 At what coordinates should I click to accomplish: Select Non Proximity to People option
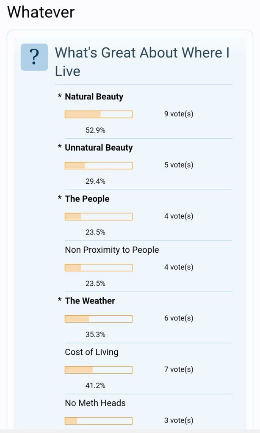[112, 250]
